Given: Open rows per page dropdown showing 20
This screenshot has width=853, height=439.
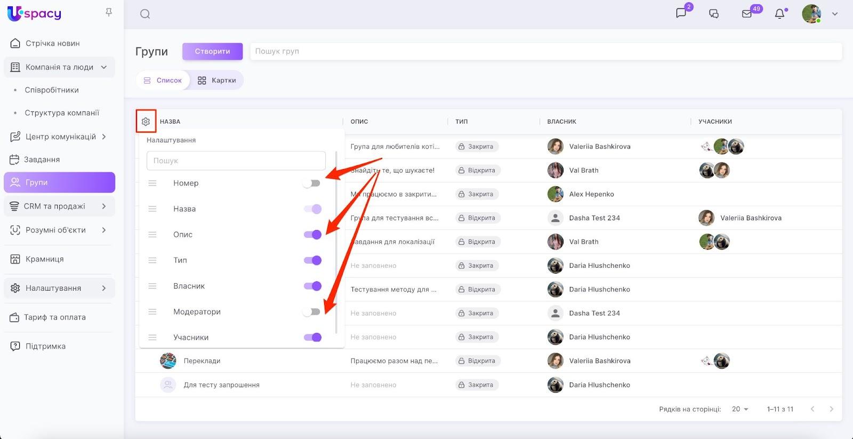Looking at the screenshot, I should point(740,409).
